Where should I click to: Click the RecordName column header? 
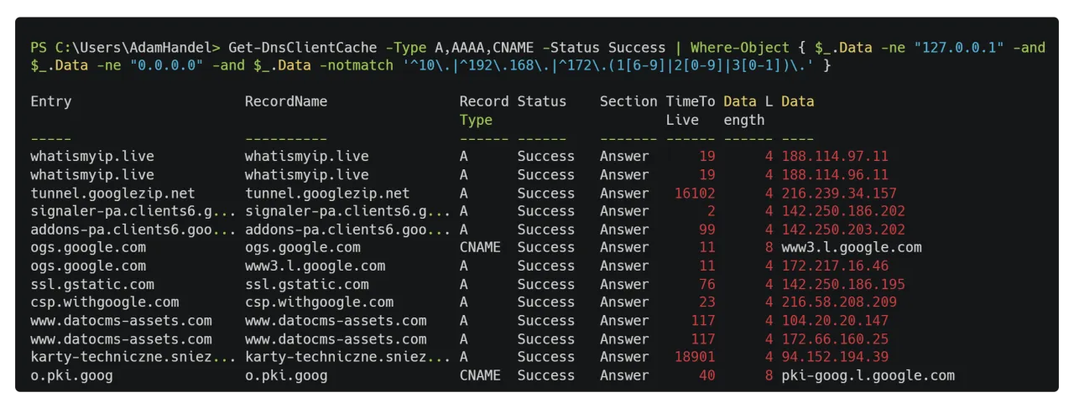286,101
